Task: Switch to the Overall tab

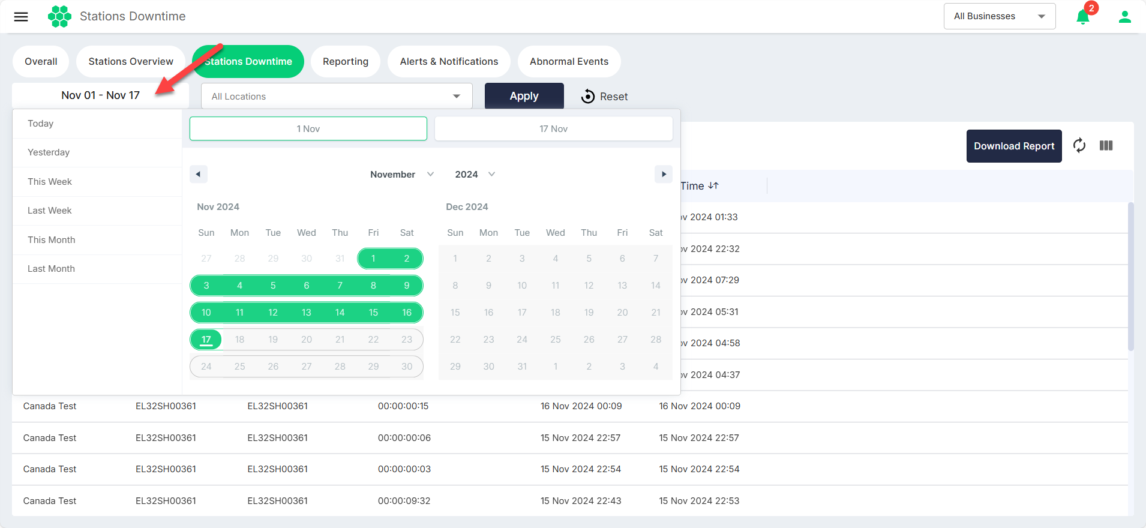Action: [x=41, y=61]
